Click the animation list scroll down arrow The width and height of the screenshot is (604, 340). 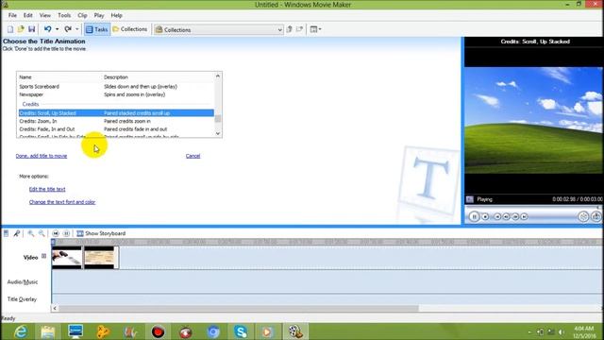point(218,134)
